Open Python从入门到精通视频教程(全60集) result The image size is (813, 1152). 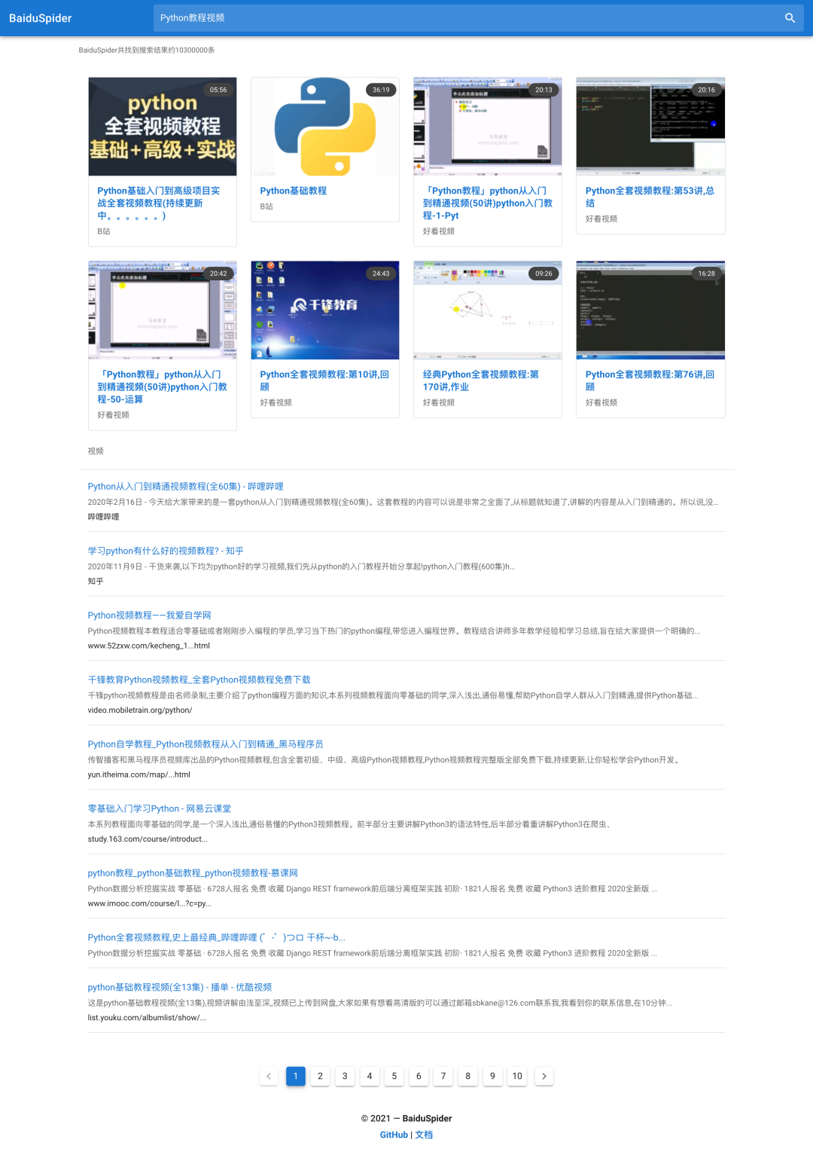point(186,487)
